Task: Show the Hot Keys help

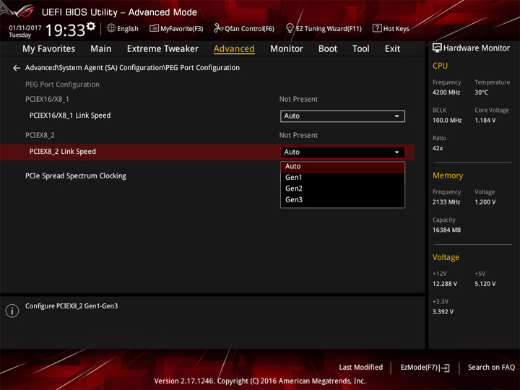Action: (x=391, y=29)
